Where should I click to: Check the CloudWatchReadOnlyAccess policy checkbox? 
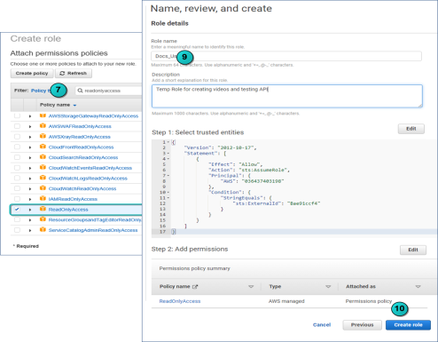(17, 188)
